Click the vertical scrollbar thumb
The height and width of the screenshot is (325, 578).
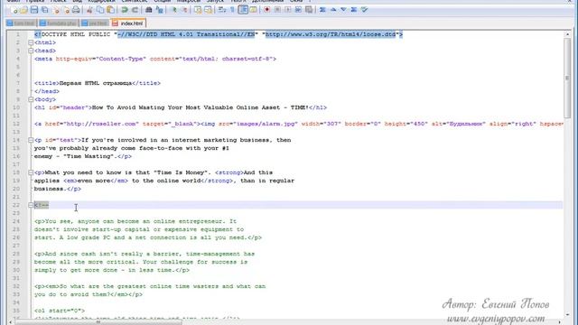click(x=567, y=78)
